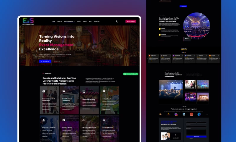Open the last Google review card
This screenshot has height=142, width=236.
point(214,59)
